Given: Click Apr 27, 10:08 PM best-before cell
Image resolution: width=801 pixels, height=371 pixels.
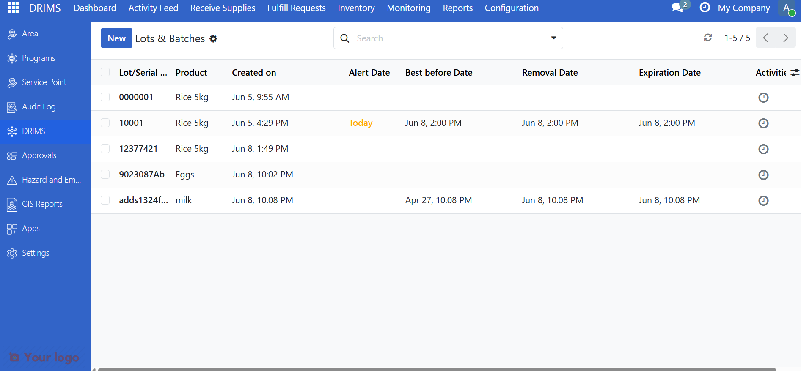Looking at the screenshot, I should 439,200.
